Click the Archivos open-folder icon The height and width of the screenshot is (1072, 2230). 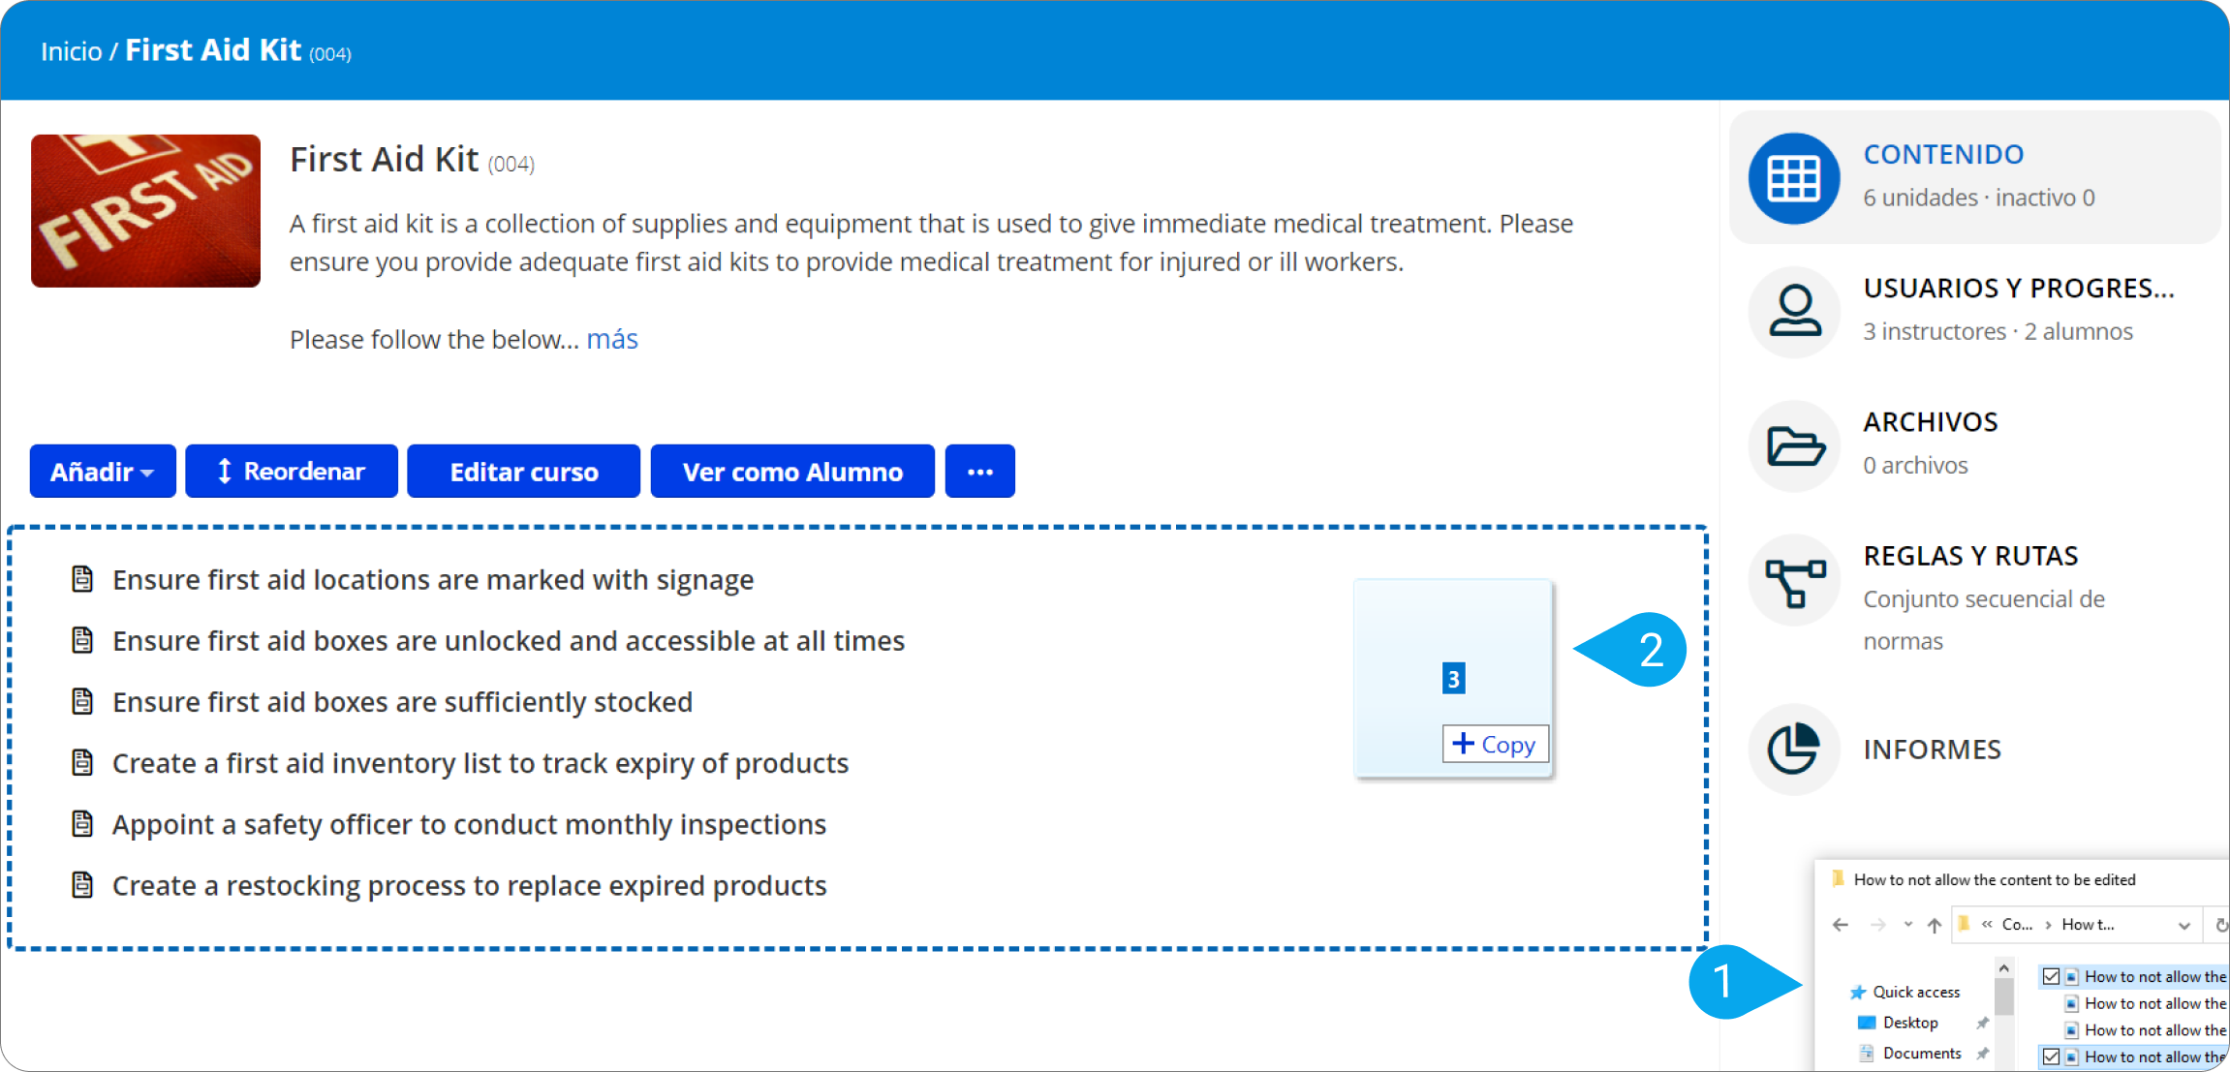[1793, 445]
